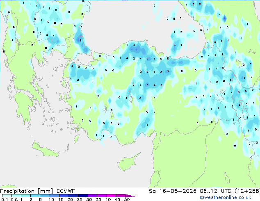Click the 0.1–0.5 mm palest cyan legend swatch
This screenshot has height=201, width=260.
[x=7, y=196]
